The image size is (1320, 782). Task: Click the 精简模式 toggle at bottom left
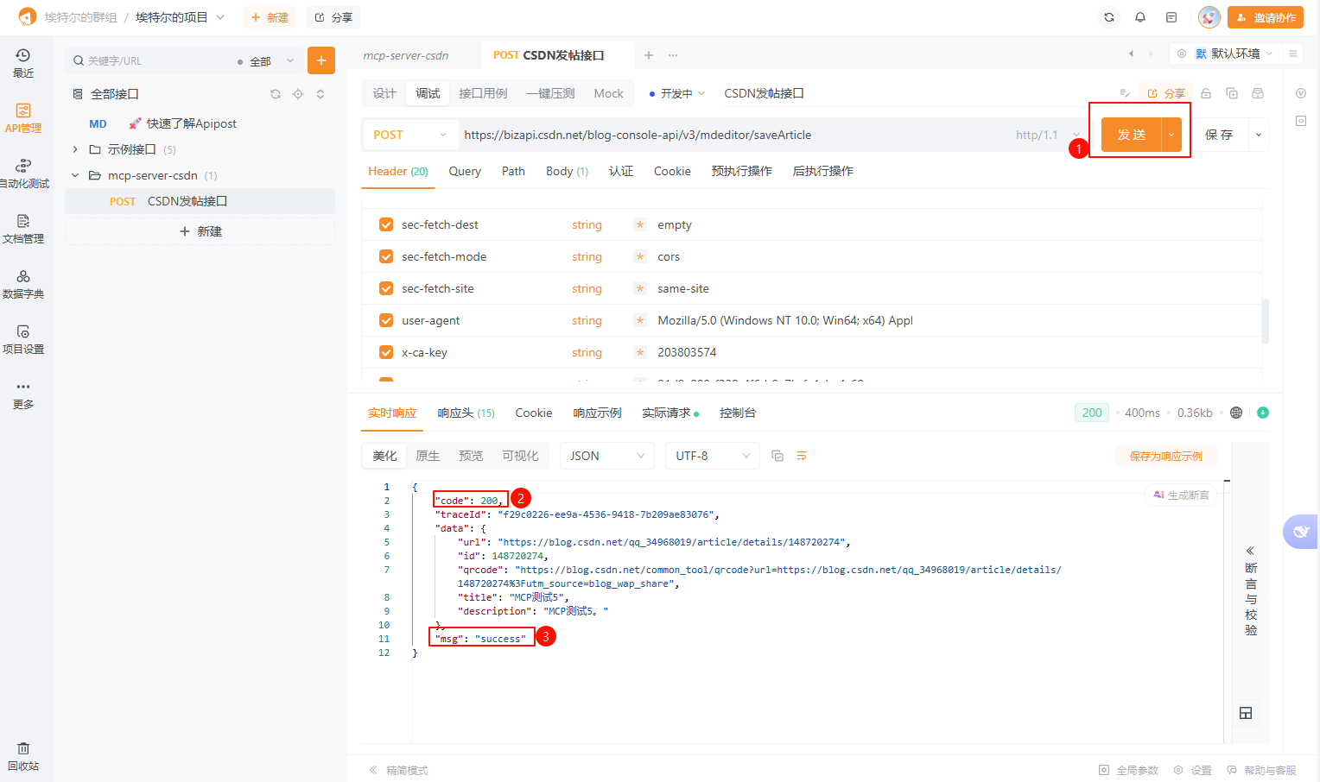tap(398, 770)
